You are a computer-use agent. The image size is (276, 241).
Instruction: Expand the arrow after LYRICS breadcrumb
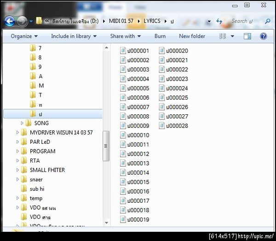pos(166,21)
